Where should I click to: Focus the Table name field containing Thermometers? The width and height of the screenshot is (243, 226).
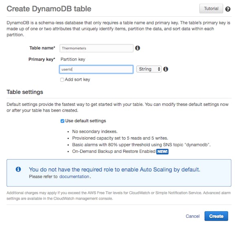(x=96, y=48)
